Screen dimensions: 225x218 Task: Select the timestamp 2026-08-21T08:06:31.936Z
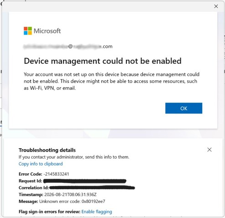point(70,195)
